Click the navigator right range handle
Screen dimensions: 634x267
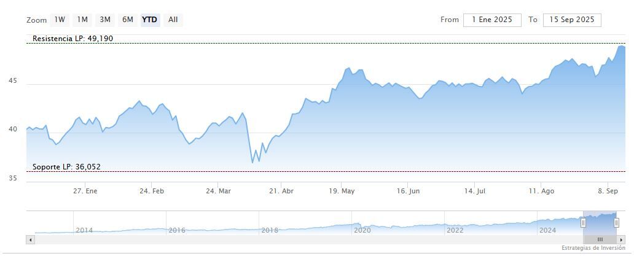[x=616, y=222]
